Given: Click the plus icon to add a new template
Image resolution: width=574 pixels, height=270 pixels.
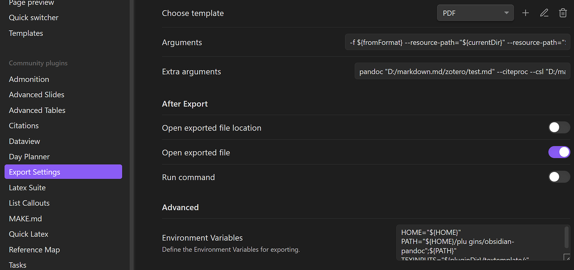Looking at the screenshot, I should (525, 13).
